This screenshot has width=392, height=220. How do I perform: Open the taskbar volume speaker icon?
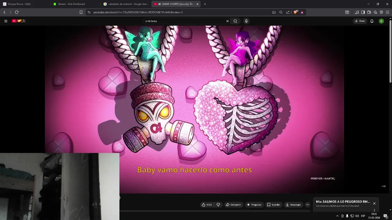(357, 216)
